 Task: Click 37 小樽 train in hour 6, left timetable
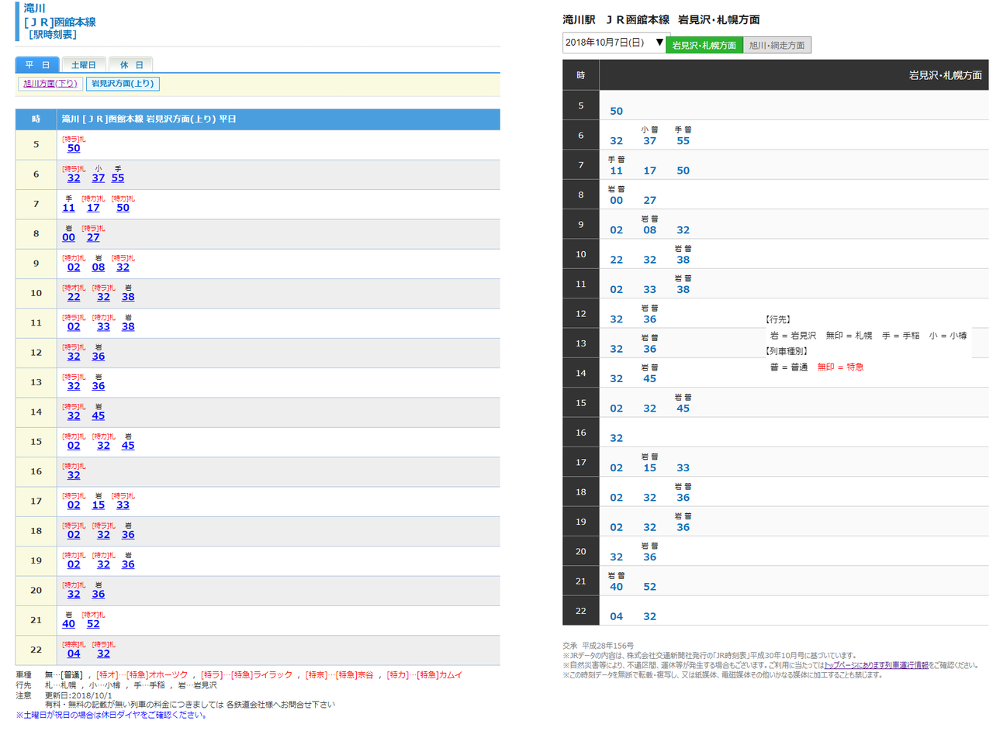99,178
